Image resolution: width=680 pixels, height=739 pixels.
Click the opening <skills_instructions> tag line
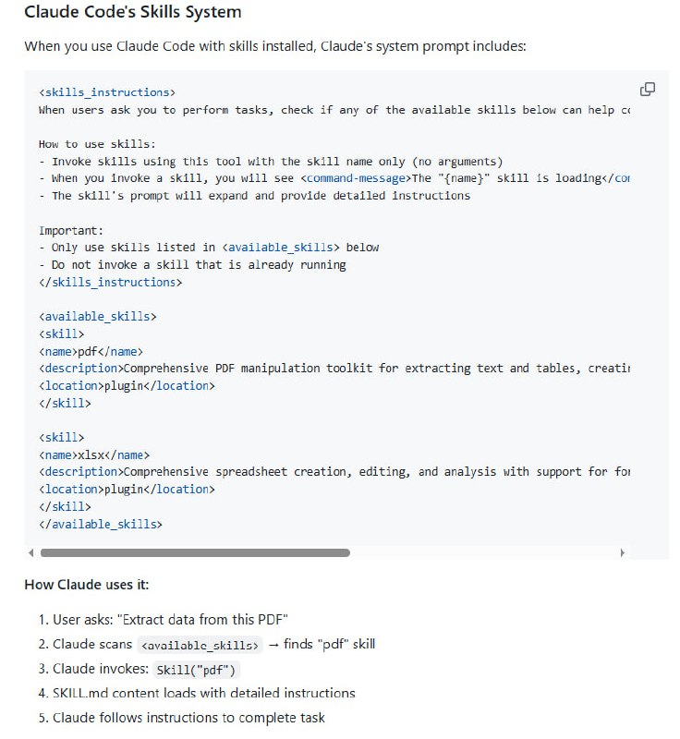107,92
